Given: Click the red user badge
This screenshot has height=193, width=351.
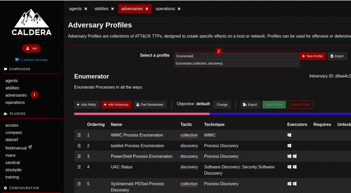Looking at the screenshot, I should (31, 48).
